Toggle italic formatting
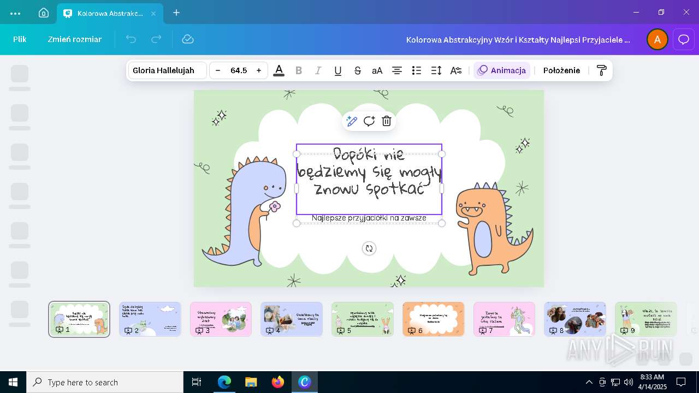This screenshot has height=393, width=699. [x=318, y=70]
